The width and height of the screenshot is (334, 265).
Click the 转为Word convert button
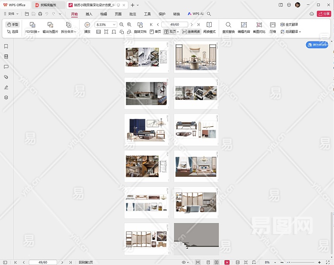pos(317,45)
